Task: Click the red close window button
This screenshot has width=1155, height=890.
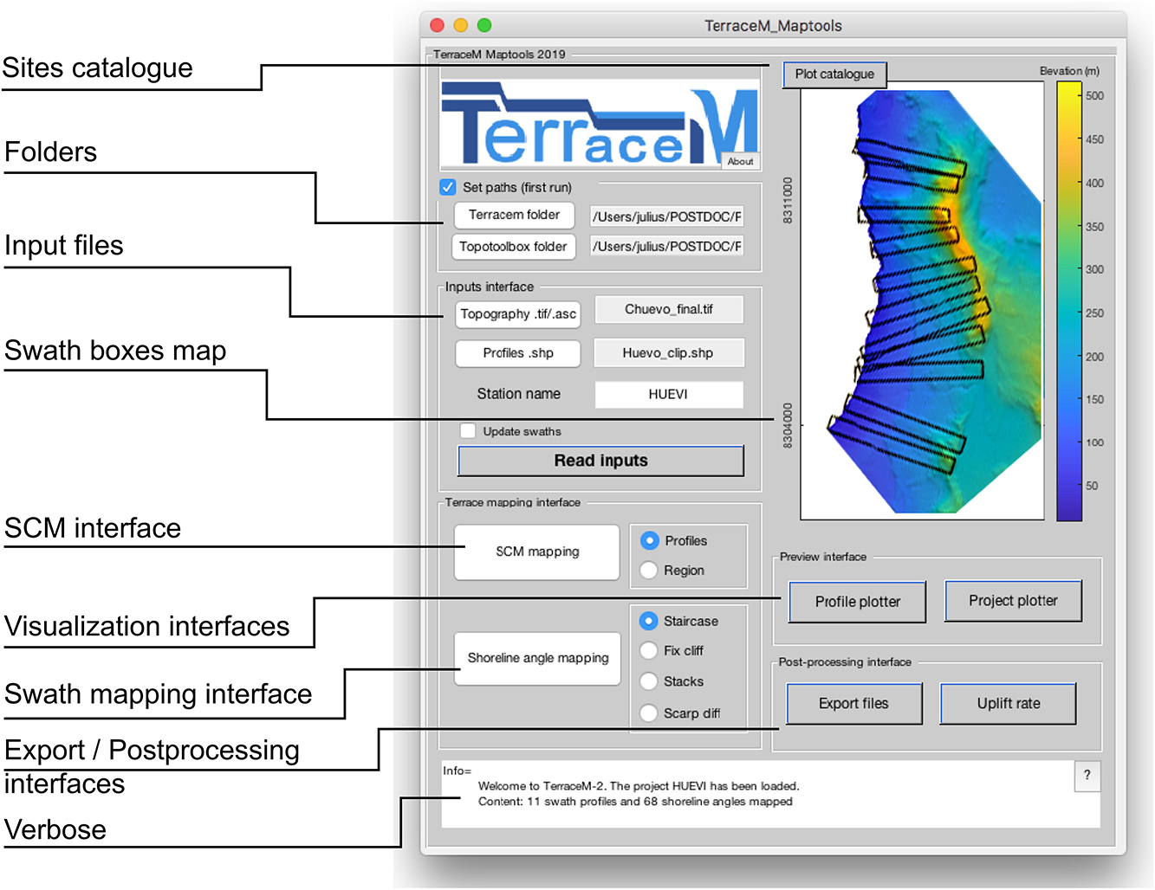Action: pos(438,25)
